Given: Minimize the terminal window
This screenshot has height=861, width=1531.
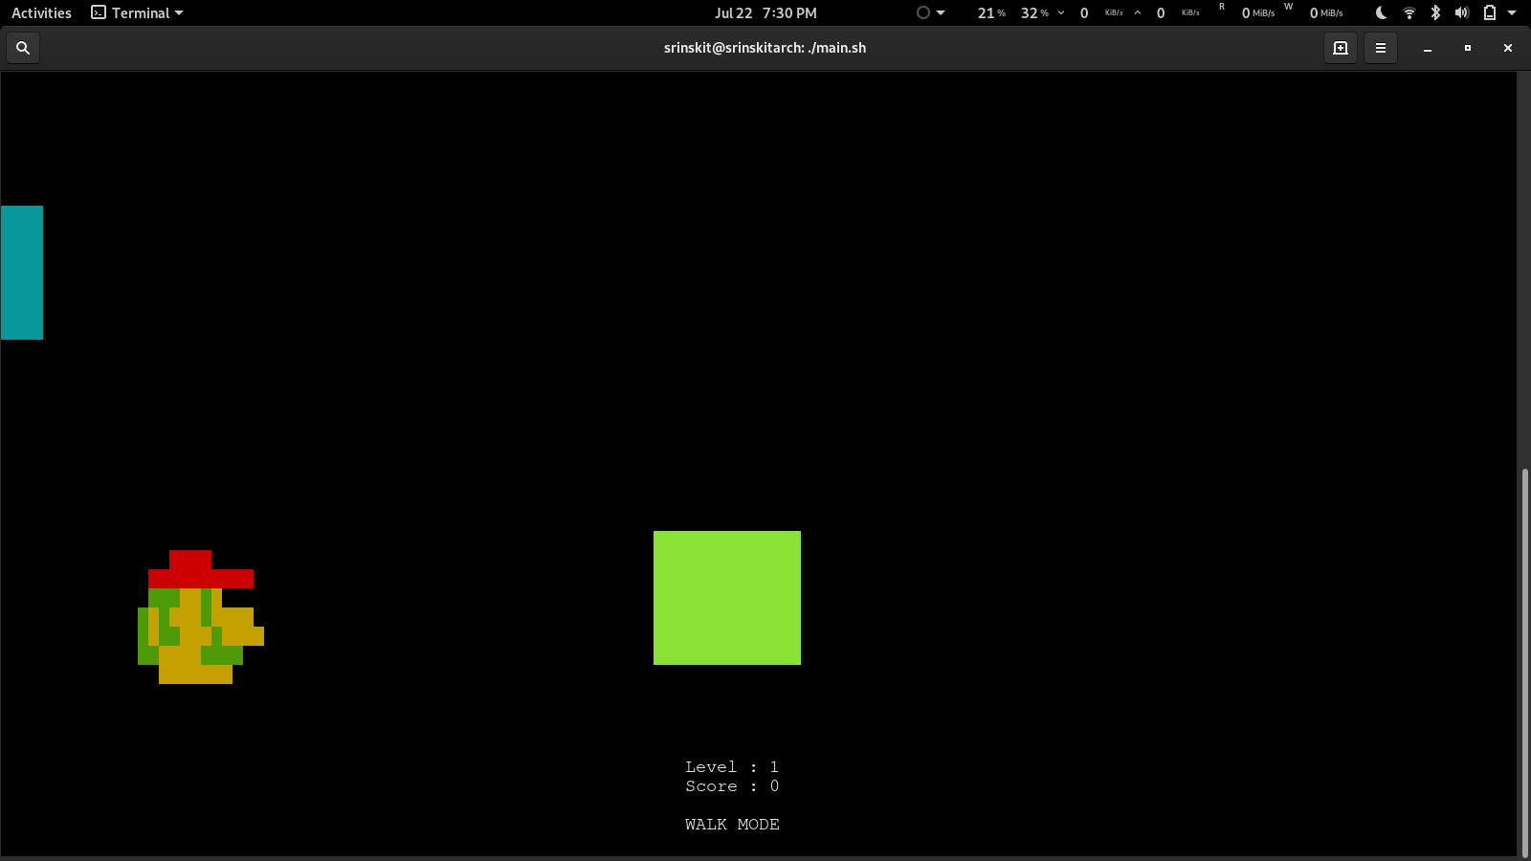Looking at the screenshot, I should pos(1428,48).
